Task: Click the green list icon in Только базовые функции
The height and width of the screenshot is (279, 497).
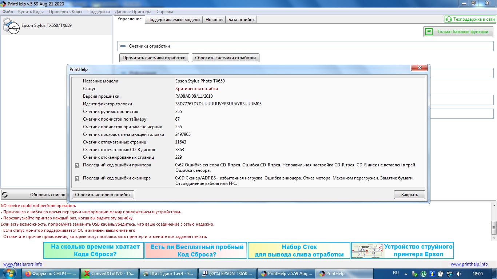Action: (x=429, y=32)
